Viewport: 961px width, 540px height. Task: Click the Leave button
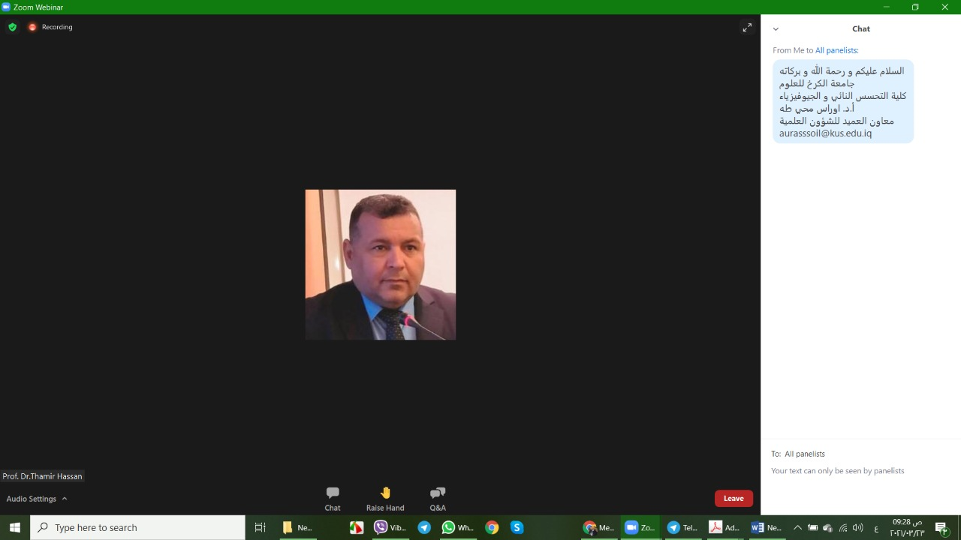point(734,499)
